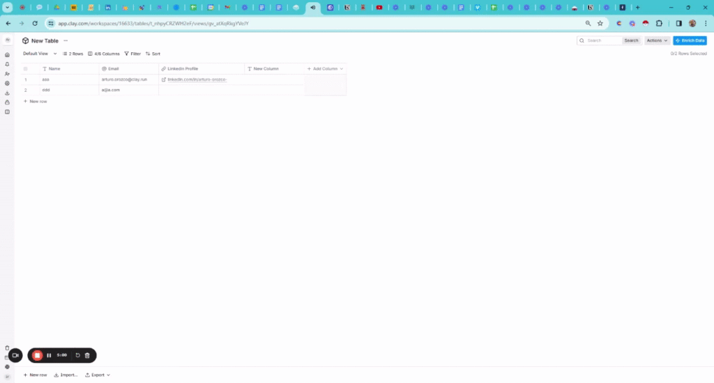Delete the recording with the trash button
The image size is (714, 383).
tap(87, 355)
